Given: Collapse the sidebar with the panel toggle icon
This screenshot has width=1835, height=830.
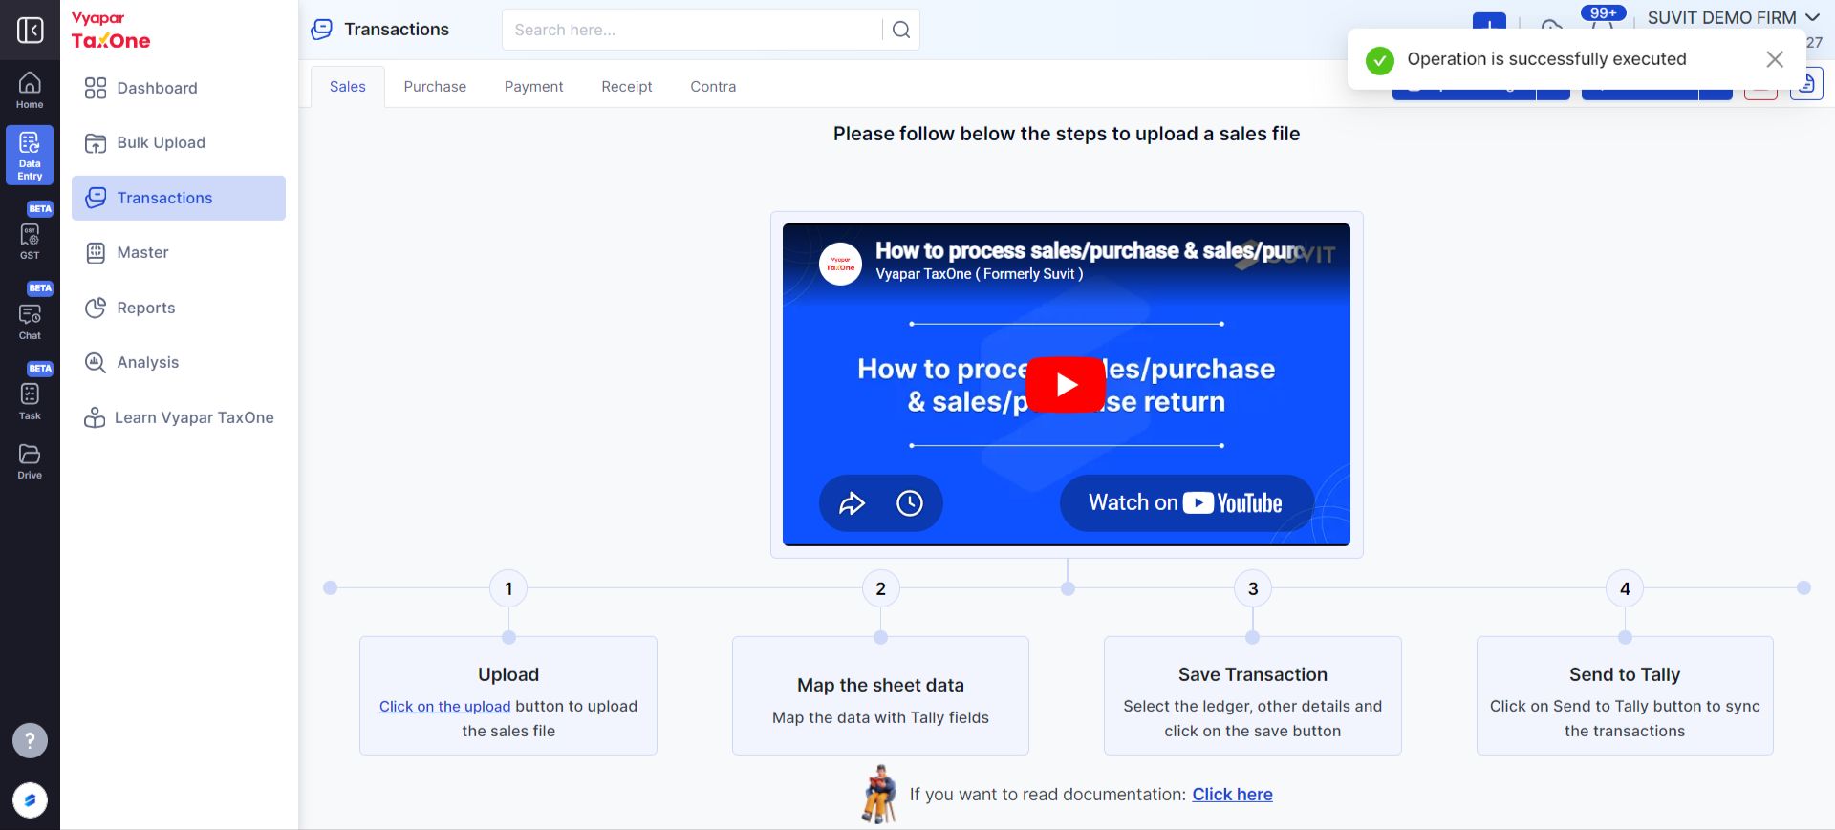Looking at the screenshot, I should pyautogui.click(x=30, y=31).
